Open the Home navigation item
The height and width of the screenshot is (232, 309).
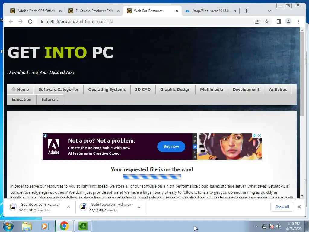coord(21,89)
